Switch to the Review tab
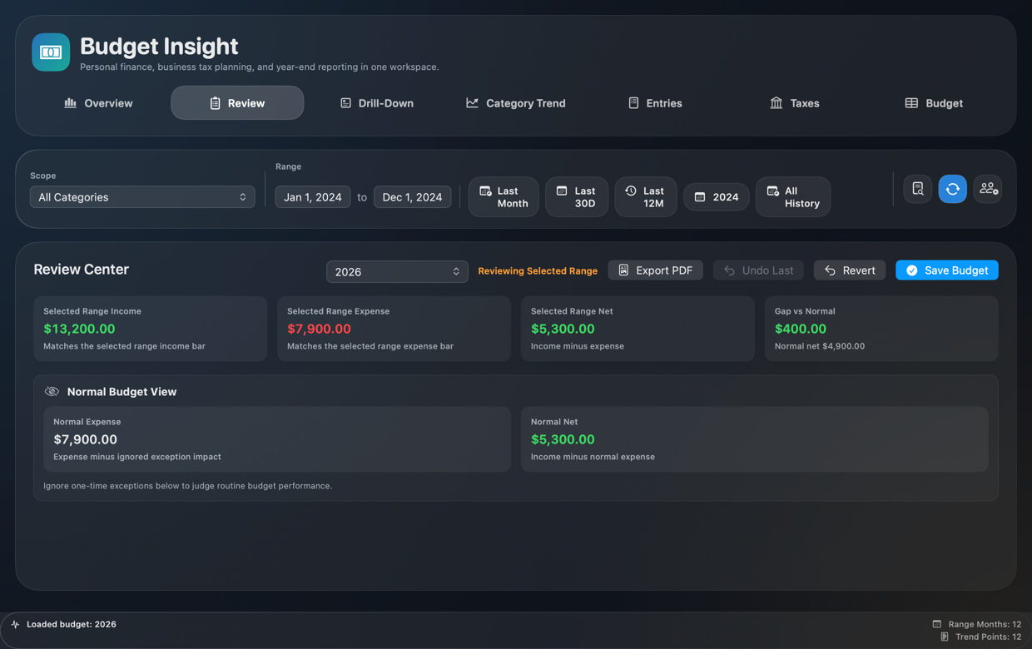This screenshot has height=649, width=1032. pos(237,103)
